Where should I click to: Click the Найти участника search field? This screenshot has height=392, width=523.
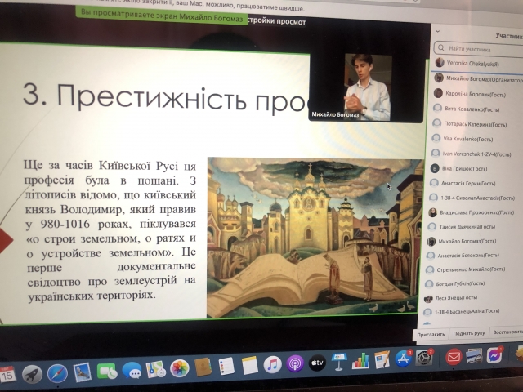(478, 49)
